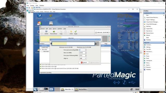This screenshot has height=93, width=166.
Task: Collapse the CELERON-HTPC actions section
Action: click(x=164, y=13)
